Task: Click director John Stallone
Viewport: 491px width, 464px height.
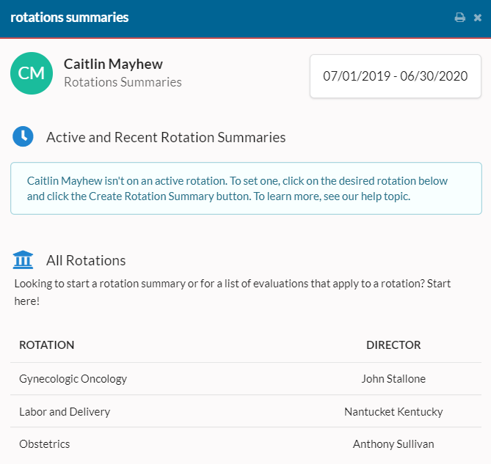Action: pyautogui.click(x=393, y=379)
